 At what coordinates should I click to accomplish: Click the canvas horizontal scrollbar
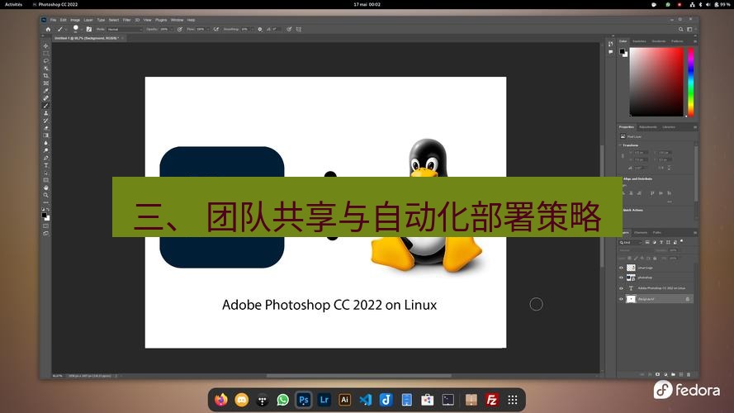click(358, 376)
